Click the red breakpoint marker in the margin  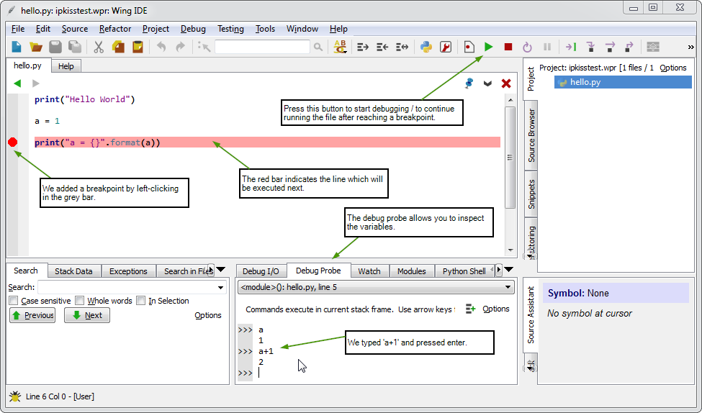click(12, 142)
